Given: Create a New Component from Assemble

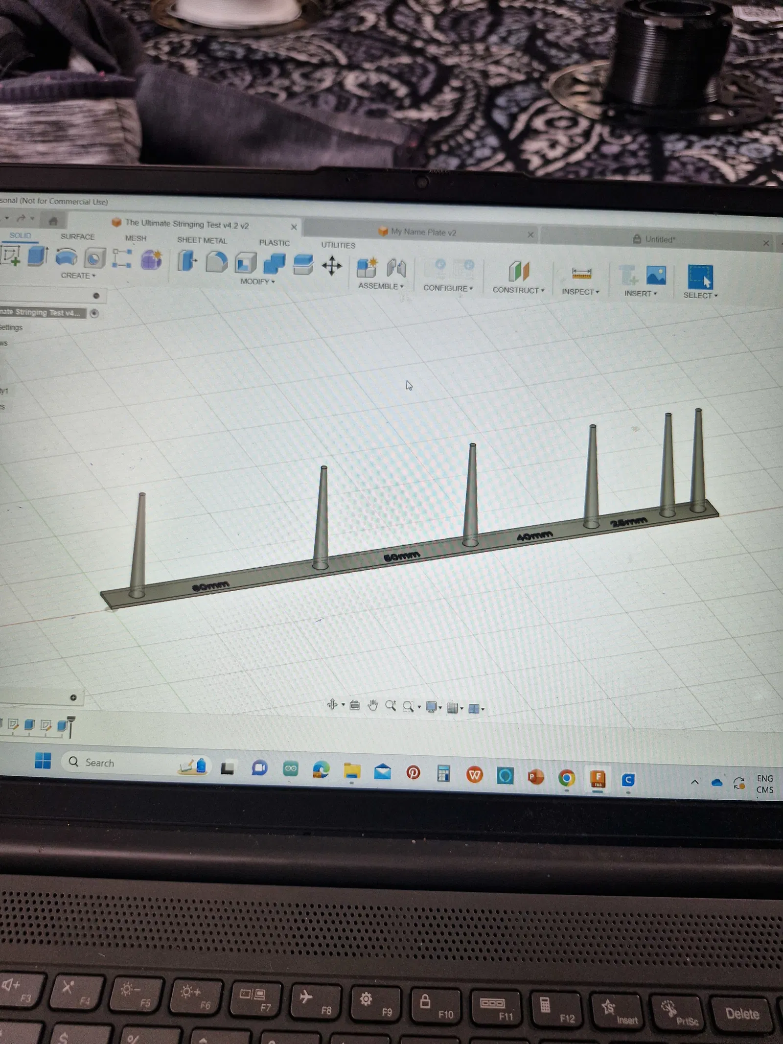Looking at the screenshot, I should click(x=367, y=268).
